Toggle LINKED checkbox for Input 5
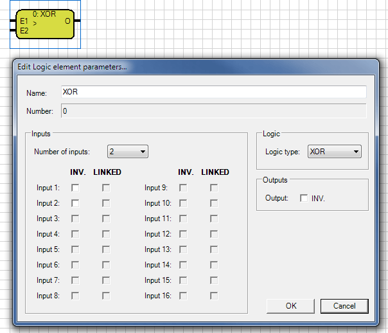The image size is (388, 333). 106,249
